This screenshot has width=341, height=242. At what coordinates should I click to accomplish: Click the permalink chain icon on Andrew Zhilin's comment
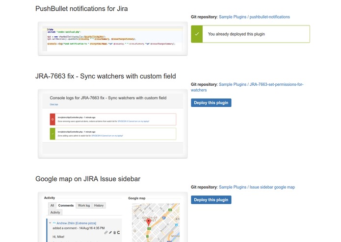point(105,233)
